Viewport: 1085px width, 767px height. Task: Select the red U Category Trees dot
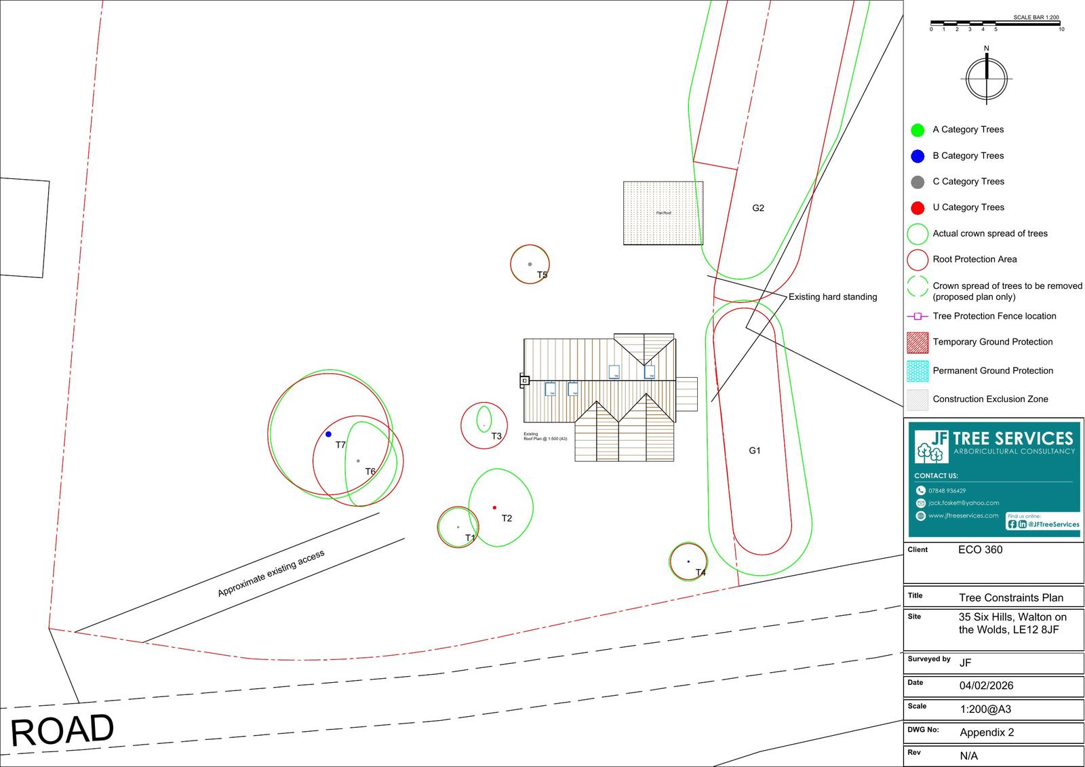(918, 208)
